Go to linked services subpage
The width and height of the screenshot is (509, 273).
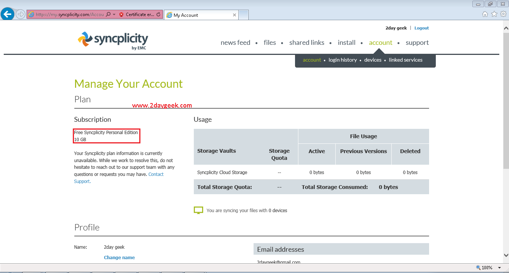pos(406,60)
